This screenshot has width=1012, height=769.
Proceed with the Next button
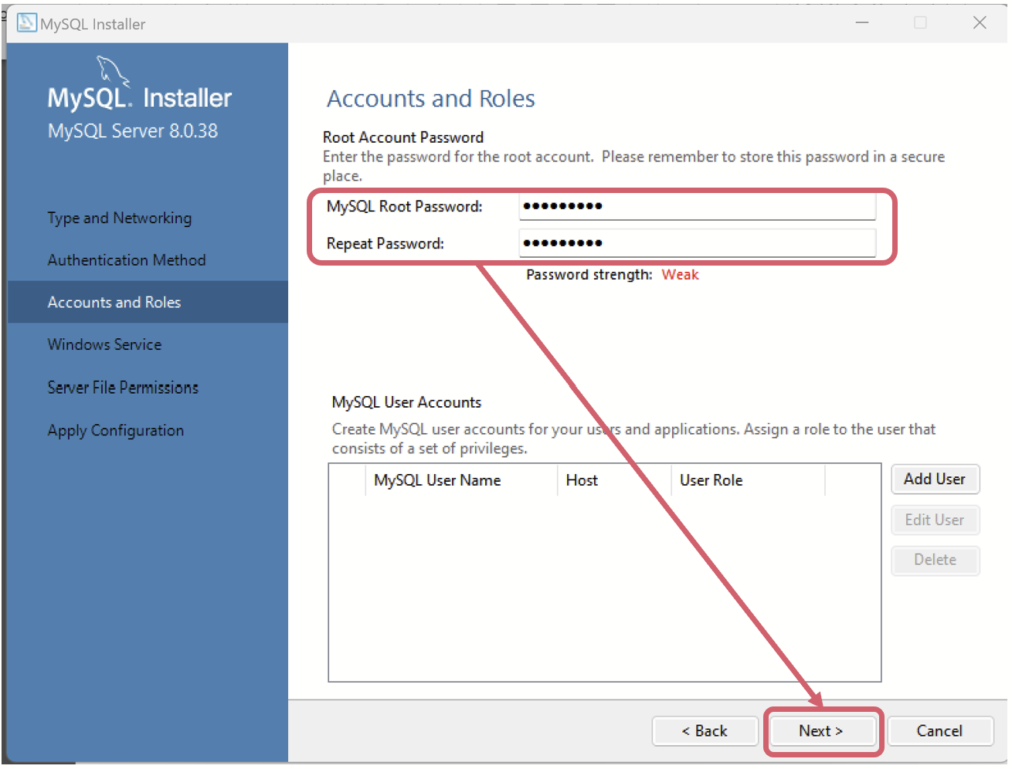[821, 731]
